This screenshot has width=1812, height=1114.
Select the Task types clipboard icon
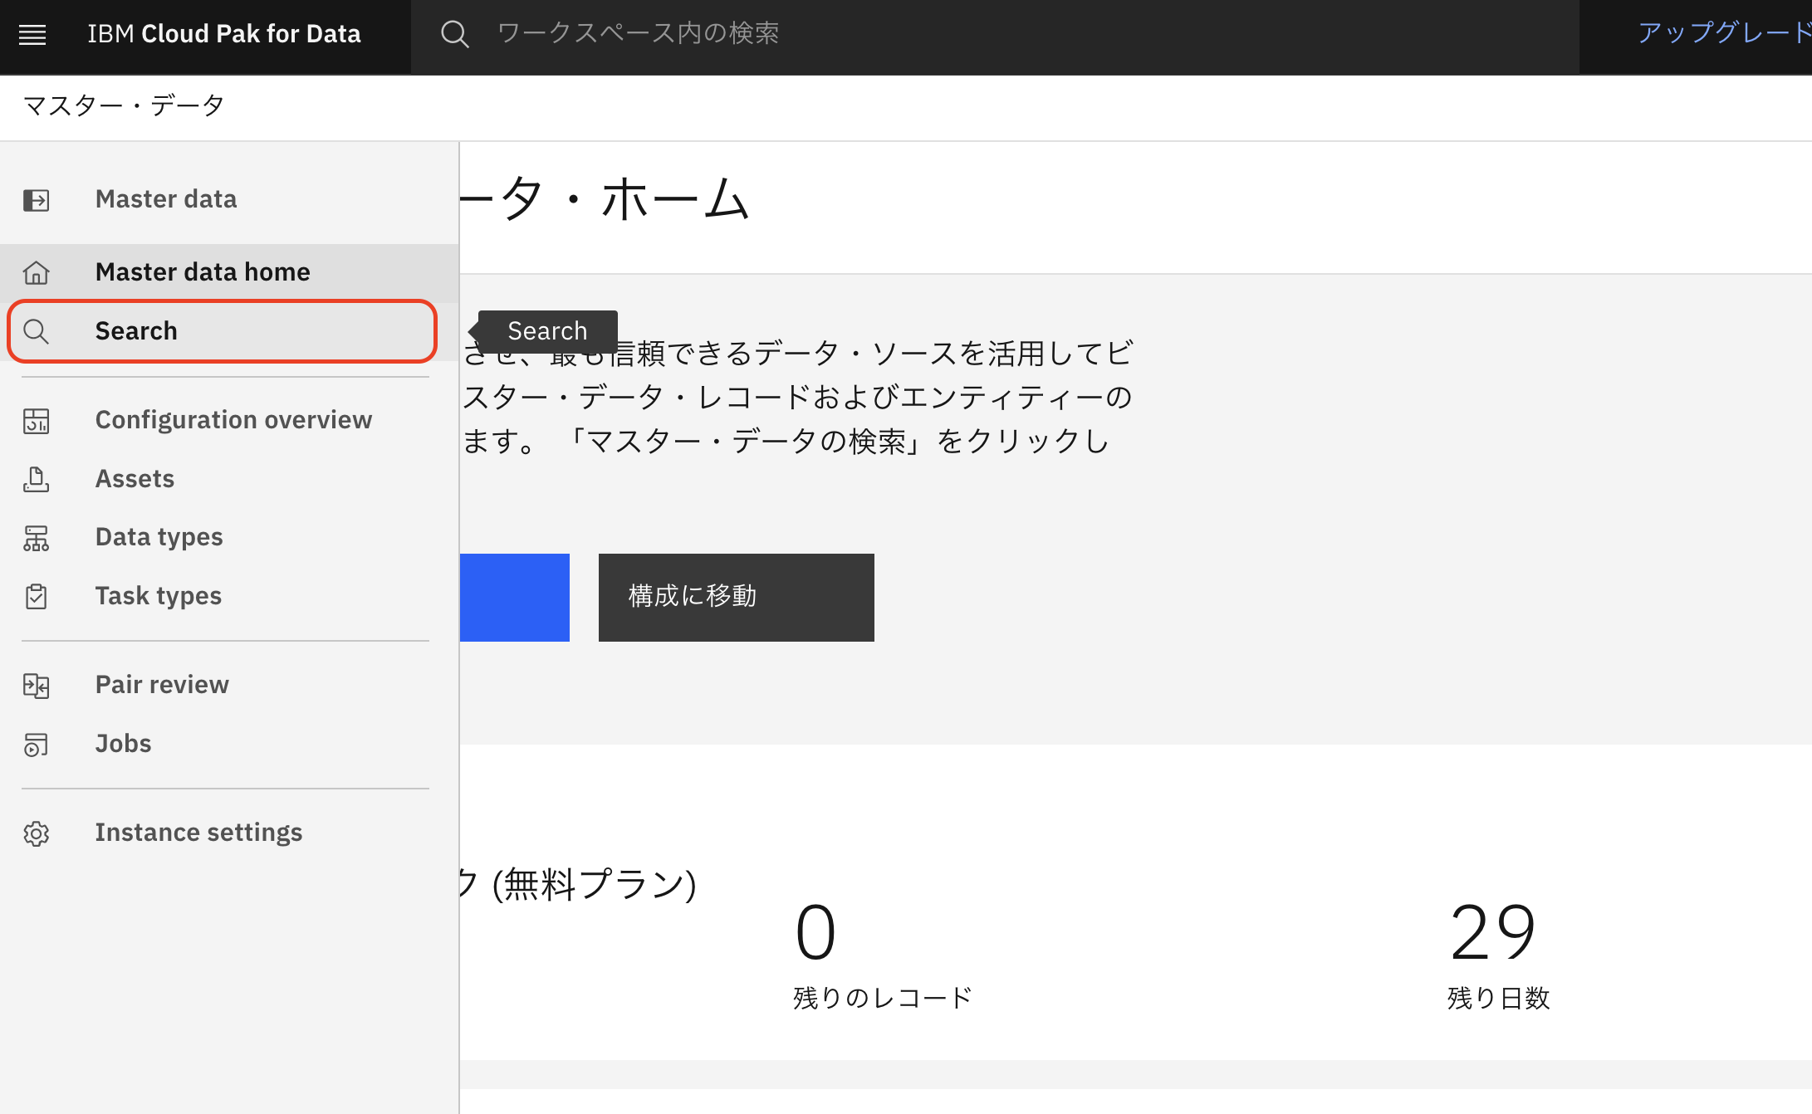pyautogui.click(x=37, y=596)
